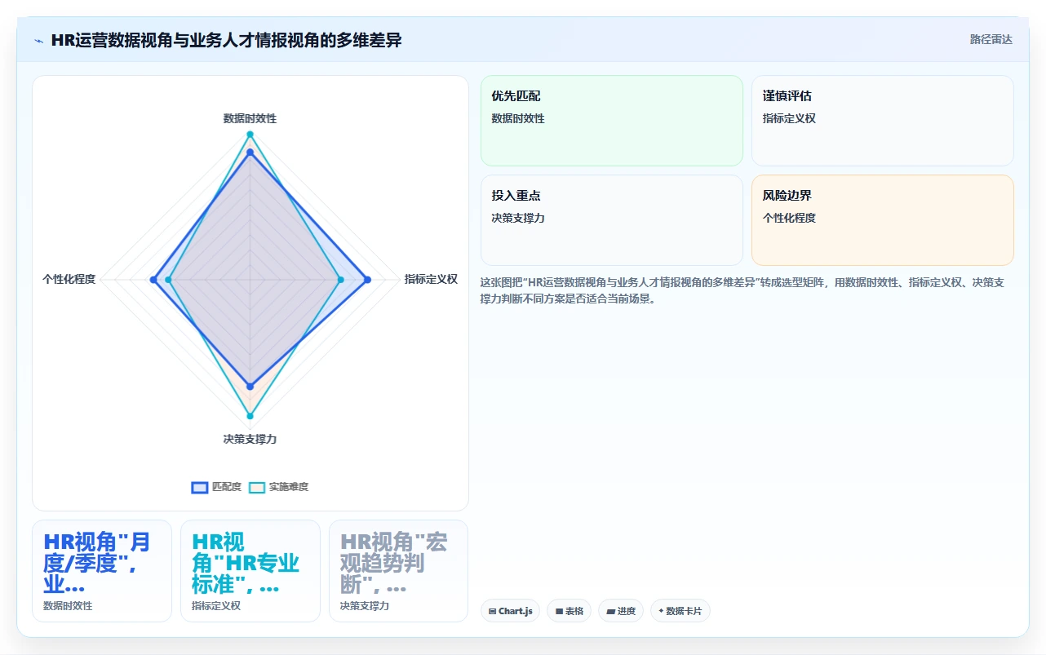Click the 实施难度 data point on 指标定义权 axis
The width and height of the screenshot is (1046, 655).
[x=340, y=280]
